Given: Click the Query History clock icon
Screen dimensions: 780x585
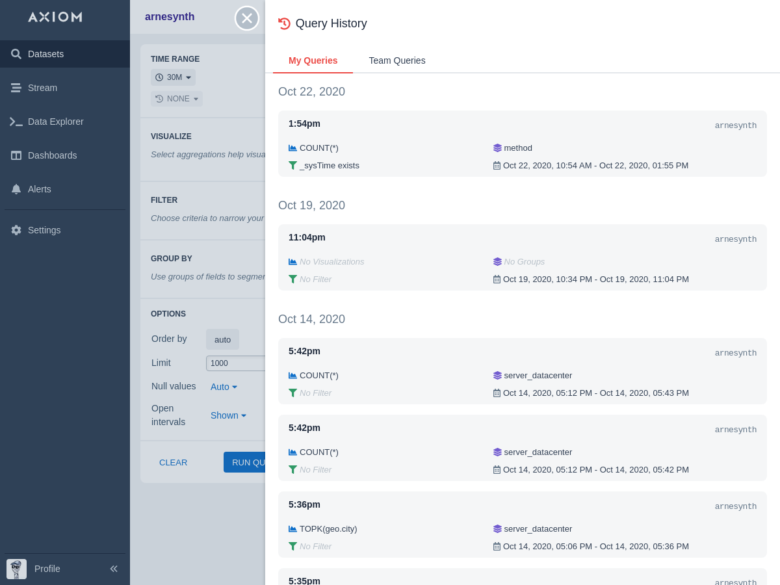Looking at the screenshot, I should tap(284, 23).
